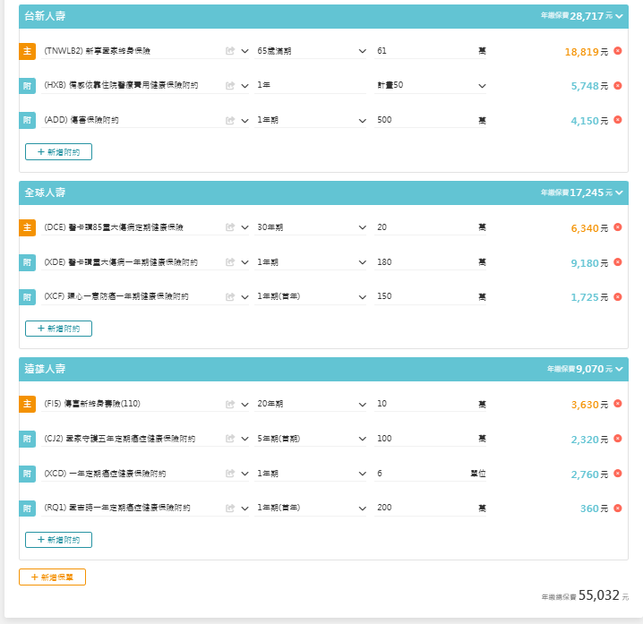643x624 pixels.
Task: Open the share icon beside HXB product
Action: 230,86
